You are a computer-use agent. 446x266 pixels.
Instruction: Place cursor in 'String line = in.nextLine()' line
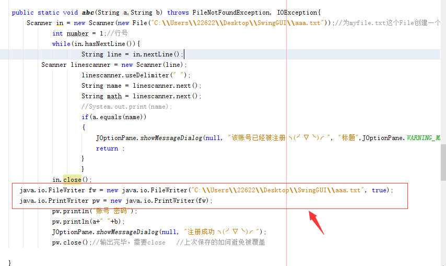[132, 54]
